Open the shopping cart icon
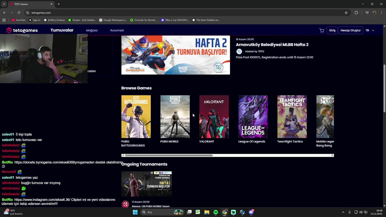The image size is (386, 217). [x=321, y=30]
